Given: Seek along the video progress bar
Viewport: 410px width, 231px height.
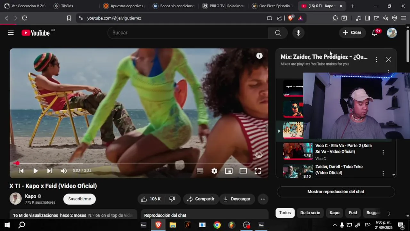Looking at the screenshot, I should click(x=139, y=163).
